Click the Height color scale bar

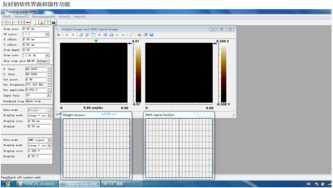coord(138,73)
